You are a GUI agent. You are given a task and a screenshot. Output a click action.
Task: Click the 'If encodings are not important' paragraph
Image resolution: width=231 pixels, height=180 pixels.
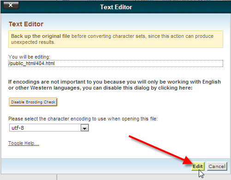tap(114, 85)
